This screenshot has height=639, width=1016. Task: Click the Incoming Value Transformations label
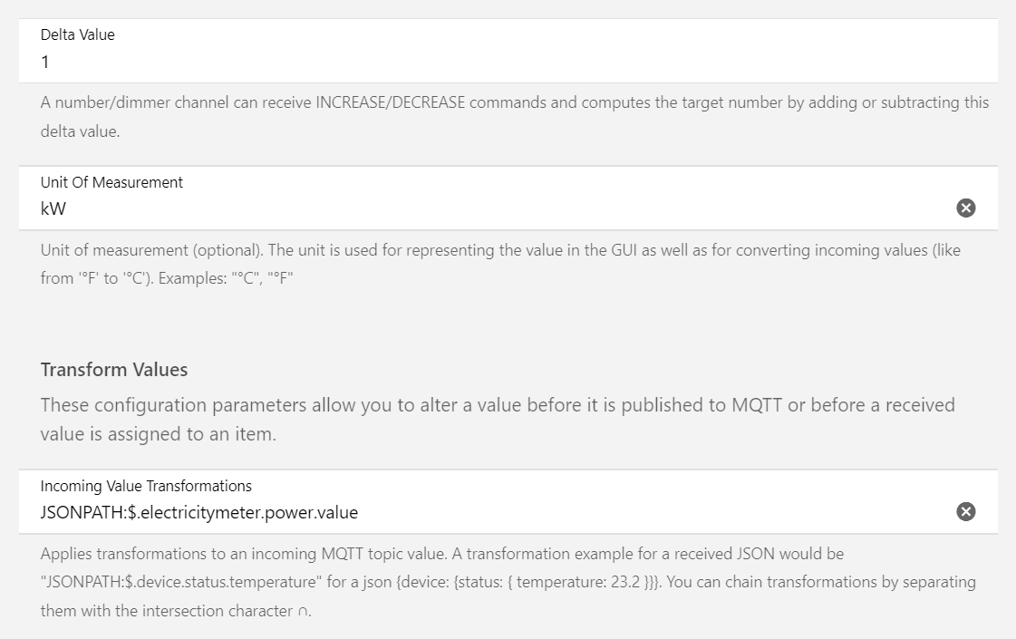pyautogui.click(x=146, y=486)
